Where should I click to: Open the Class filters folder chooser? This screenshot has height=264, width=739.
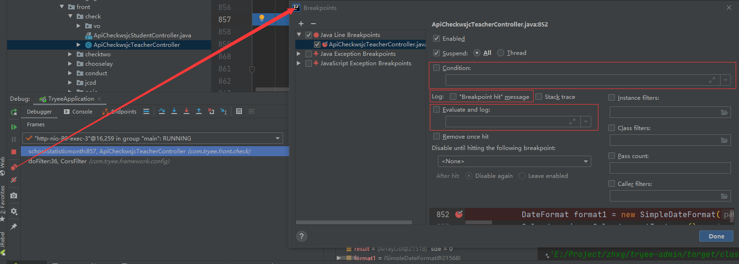(724, 141)
